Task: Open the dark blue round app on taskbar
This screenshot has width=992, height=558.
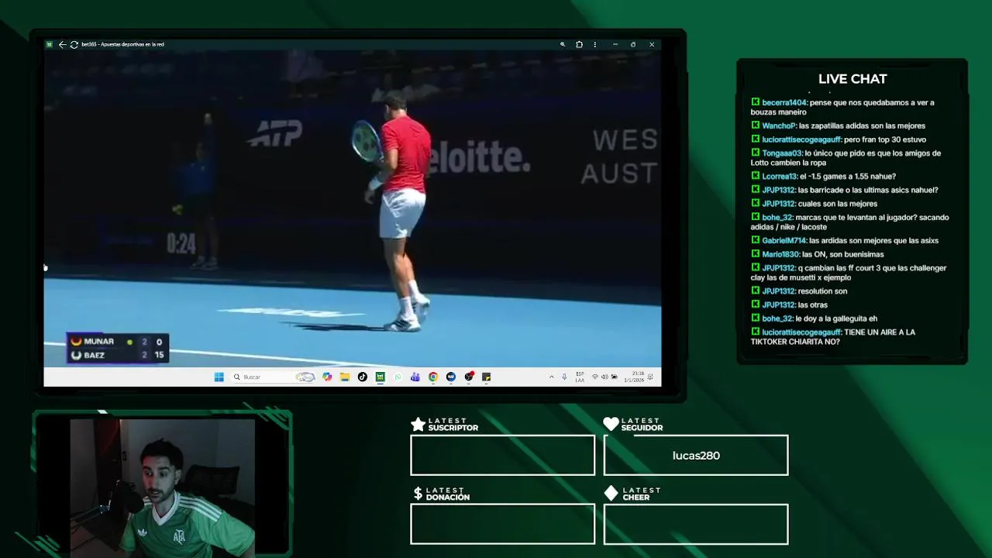Action: pos(451,377)
